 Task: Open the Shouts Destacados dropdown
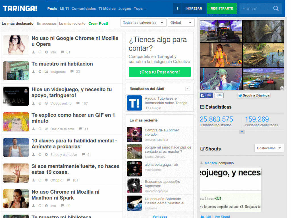pyautogui.click(x=269, y=148)
